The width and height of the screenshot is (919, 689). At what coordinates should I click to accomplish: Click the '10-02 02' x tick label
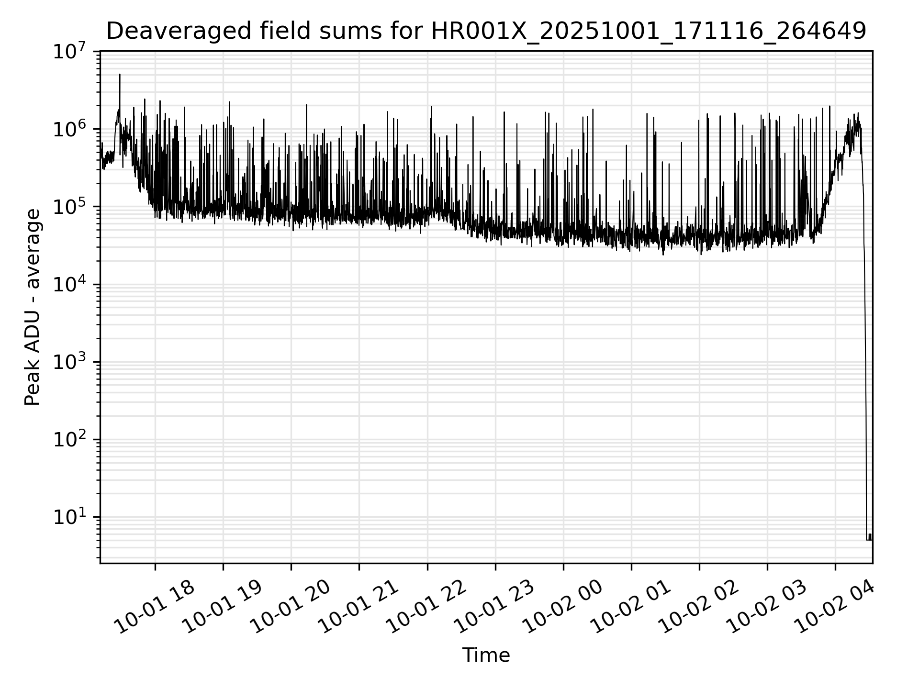pos(699,607)
